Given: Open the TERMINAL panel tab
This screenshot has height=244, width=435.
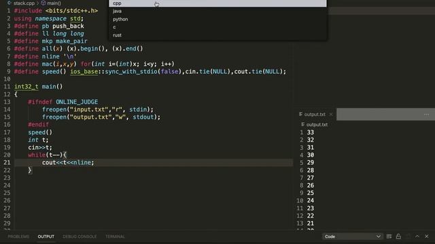Looking at the screenshot, I should (115, 237).
